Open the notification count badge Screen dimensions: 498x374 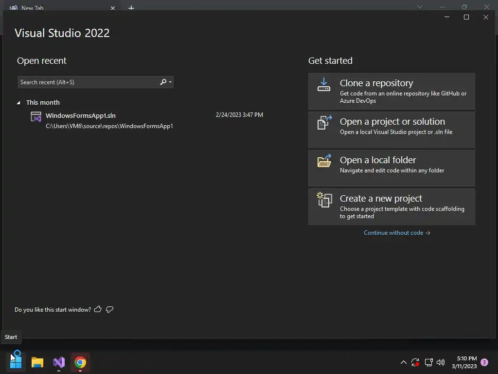(484, 362)
